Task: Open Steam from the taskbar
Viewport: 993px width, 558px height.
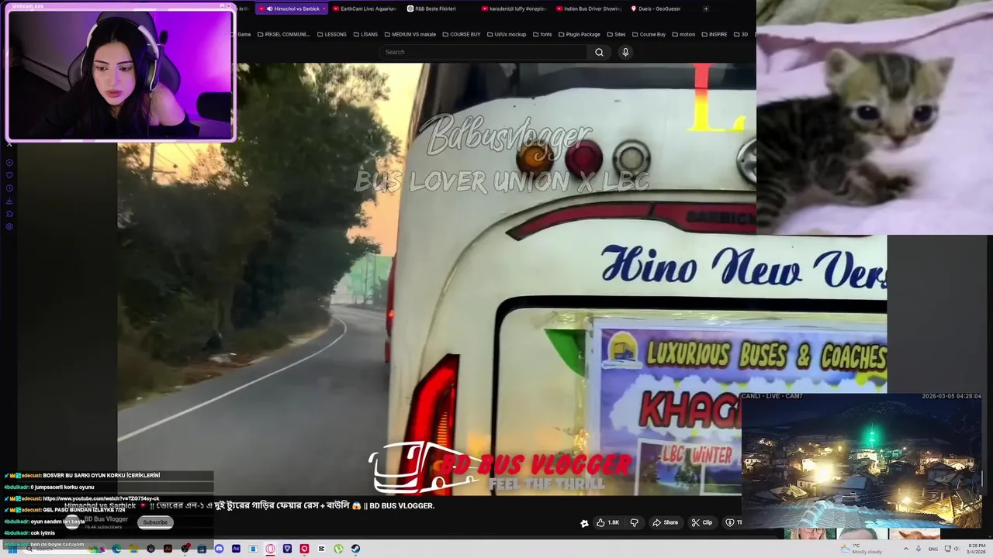Action: click(x=355, y=549)
